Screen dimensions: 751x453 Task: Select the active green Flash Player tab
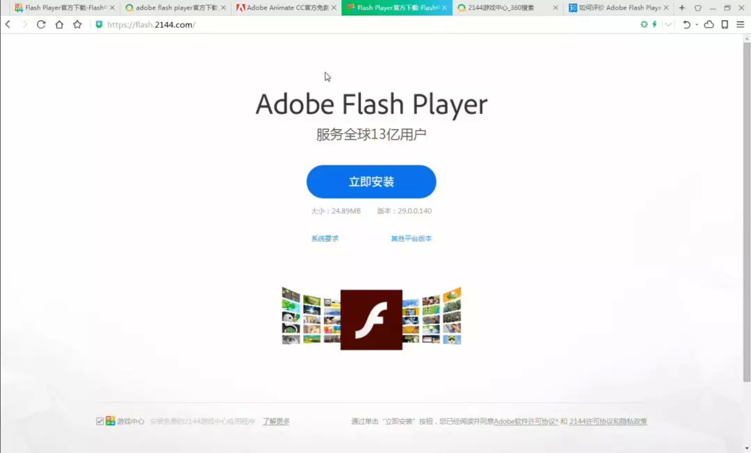[x=396, y=8]
